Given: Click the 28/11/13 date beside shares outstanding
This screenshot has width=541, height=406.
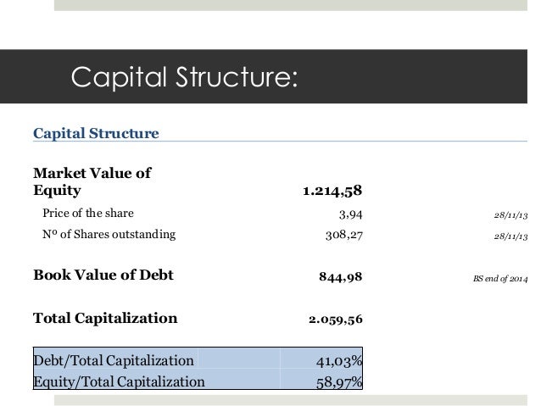Looking at the screenshot, I should tap(510, 236).
